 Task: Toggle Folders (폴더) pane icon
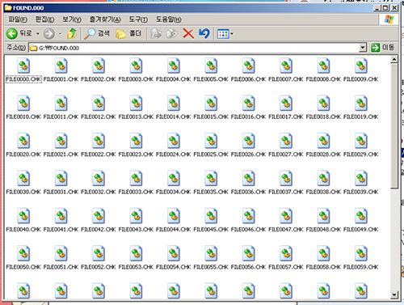(121, 34)
